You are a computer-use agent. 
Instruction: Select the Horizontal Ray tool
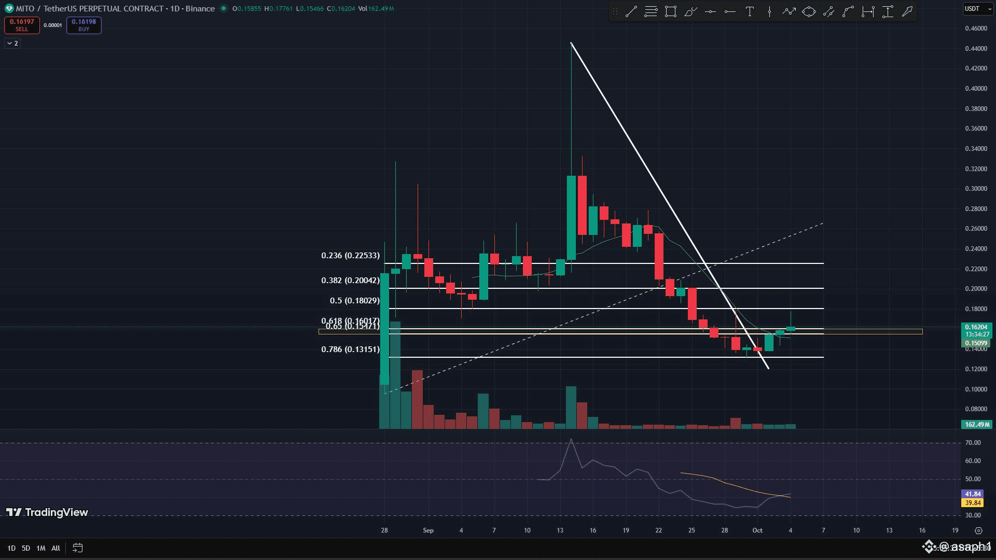click(730, 11)
